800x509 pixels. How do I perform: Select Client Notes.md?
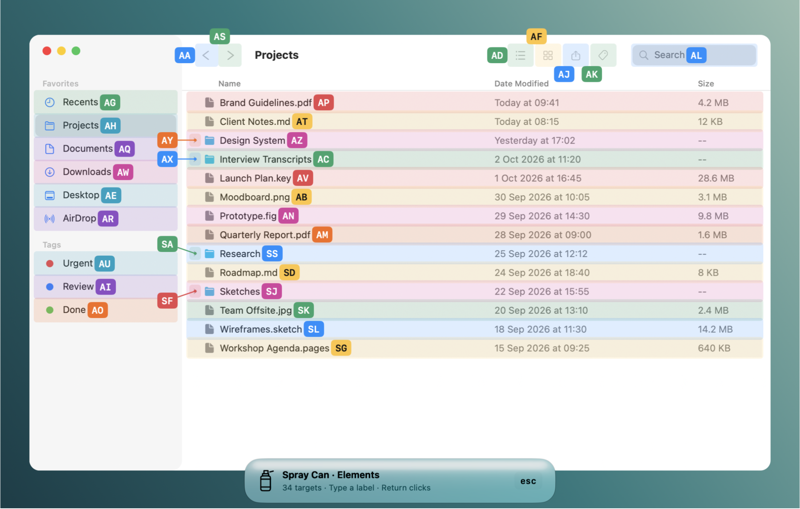point(475,121)
